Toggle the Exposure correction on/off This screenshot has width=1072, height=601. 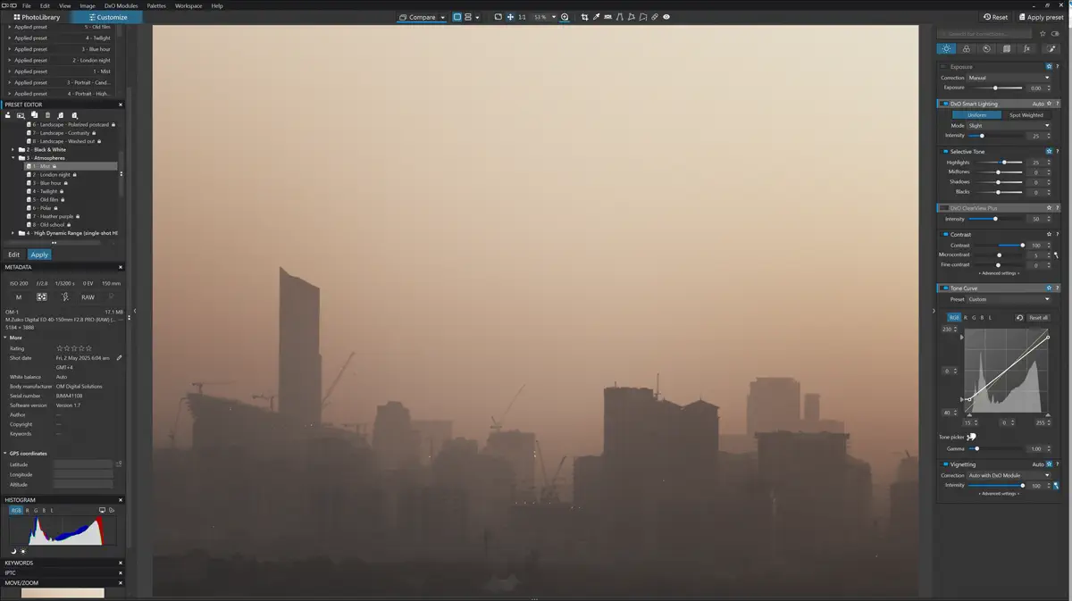click(x=945, y=66)
